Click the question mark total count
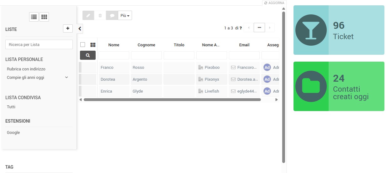 241,28
